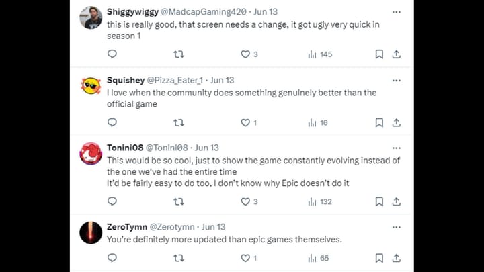
Task: Like Shiggywiggy's tweet with 3 likes
Action: (245, 54)
